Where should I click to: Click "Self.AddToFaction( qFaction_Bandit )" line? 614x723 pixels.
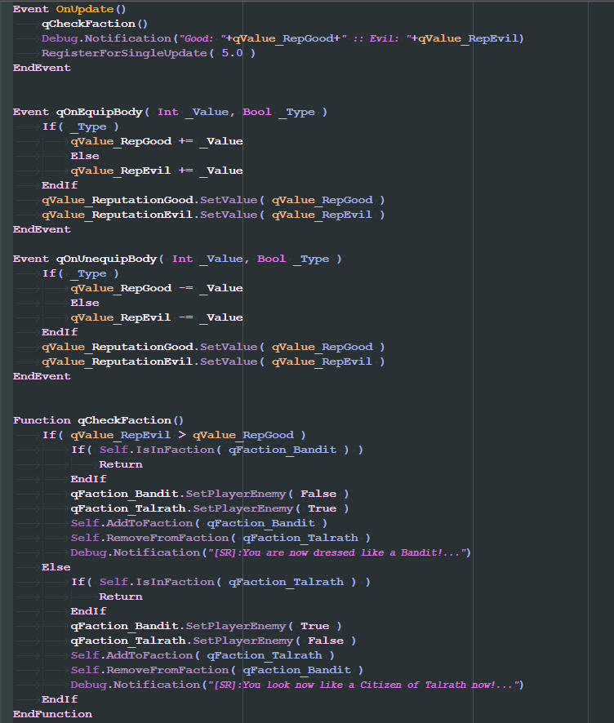click(x=199, y=523)
